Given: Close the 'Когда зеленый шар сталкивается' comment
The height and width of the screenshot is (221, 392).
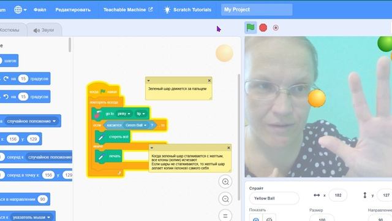Looking at the screenshot, I should pyautogui.click(x=228, y=148).
